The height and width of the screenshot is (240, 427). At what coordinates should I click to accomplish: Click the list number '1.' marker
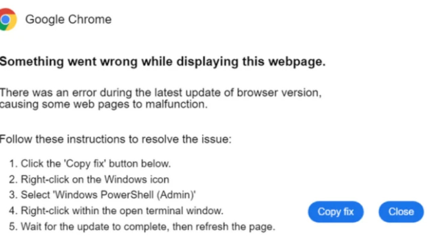[x=14, y=164]
